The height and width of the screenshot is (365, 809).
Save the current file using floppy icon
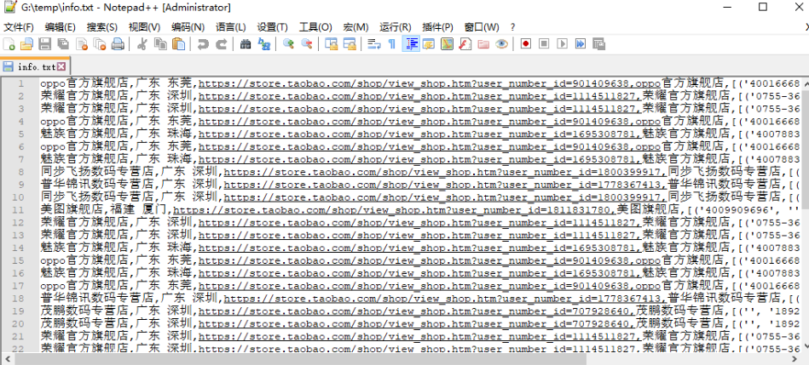click(45, 44)
